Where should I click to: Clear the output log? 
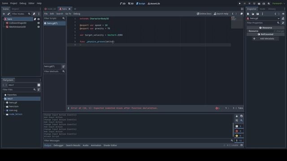[x=237, y=116]
